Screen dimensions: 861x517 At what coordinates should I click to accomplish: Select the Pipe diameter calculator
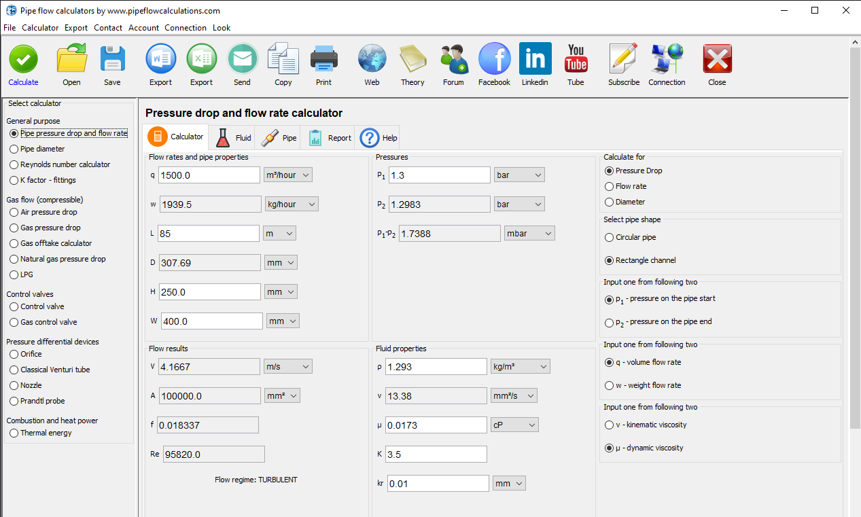14,149
